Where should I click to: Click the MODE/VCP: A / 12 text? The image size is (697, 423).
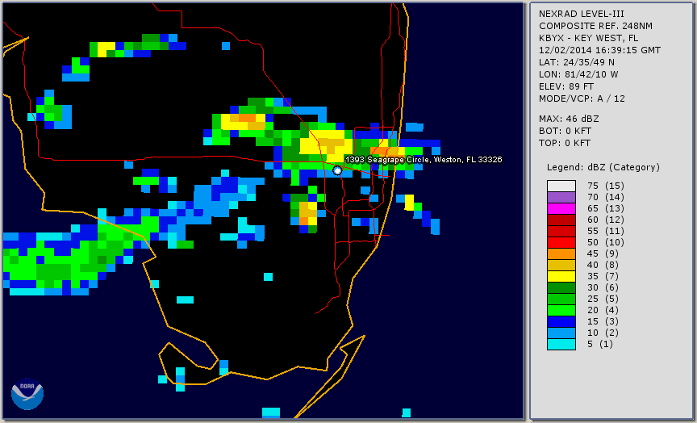tap(582, 98)
